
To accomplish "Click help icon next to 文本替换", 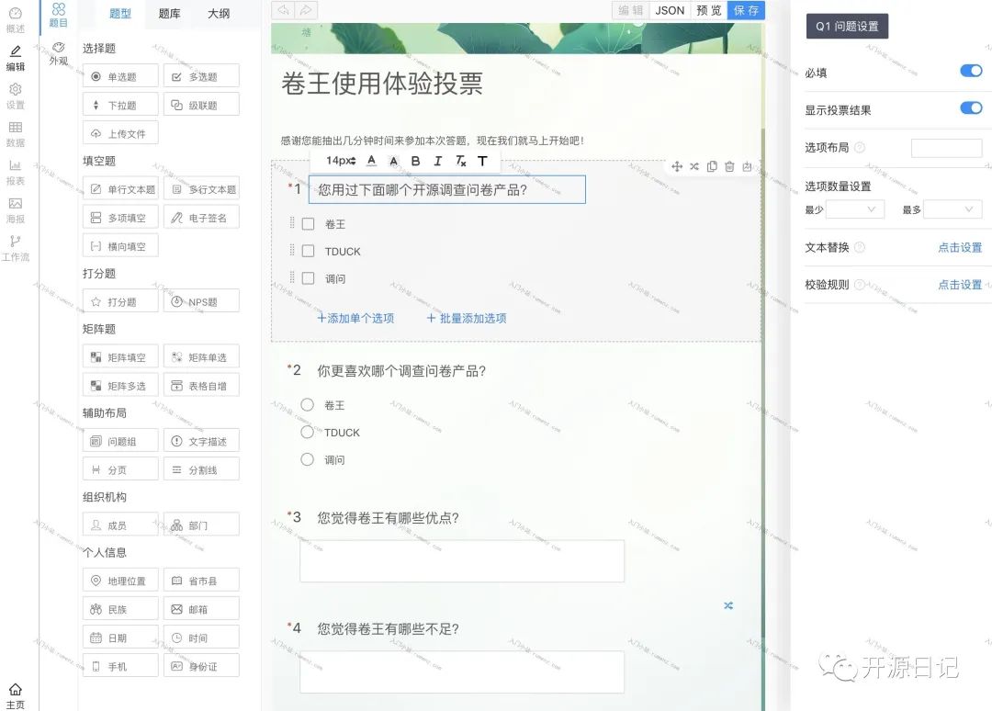I will pyautogui.click(x=860, y=247).
